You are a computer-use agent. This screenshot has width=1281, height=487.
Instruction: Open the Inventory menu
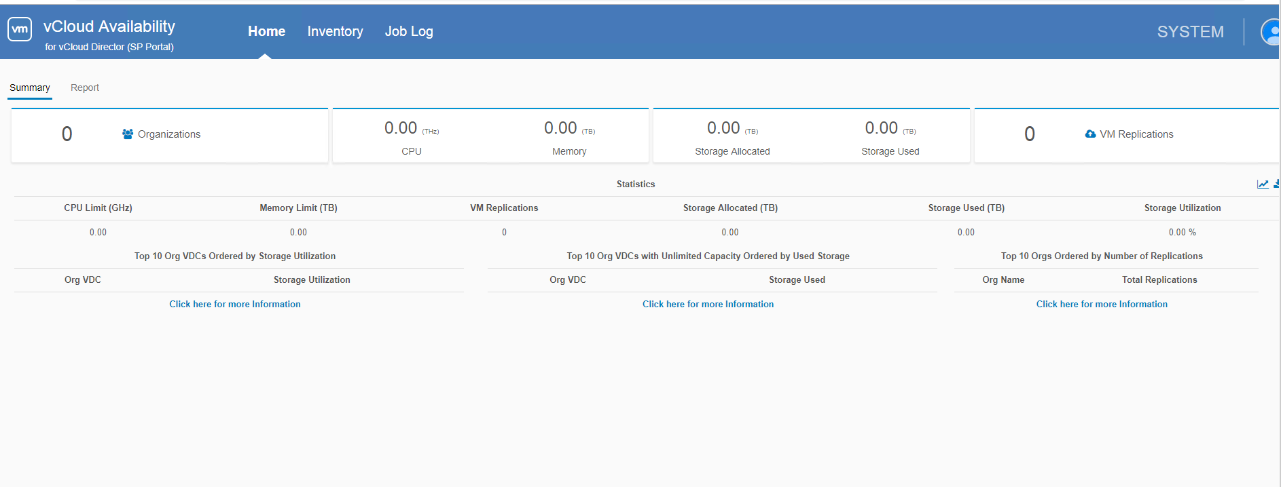click(x=335, y=31)
